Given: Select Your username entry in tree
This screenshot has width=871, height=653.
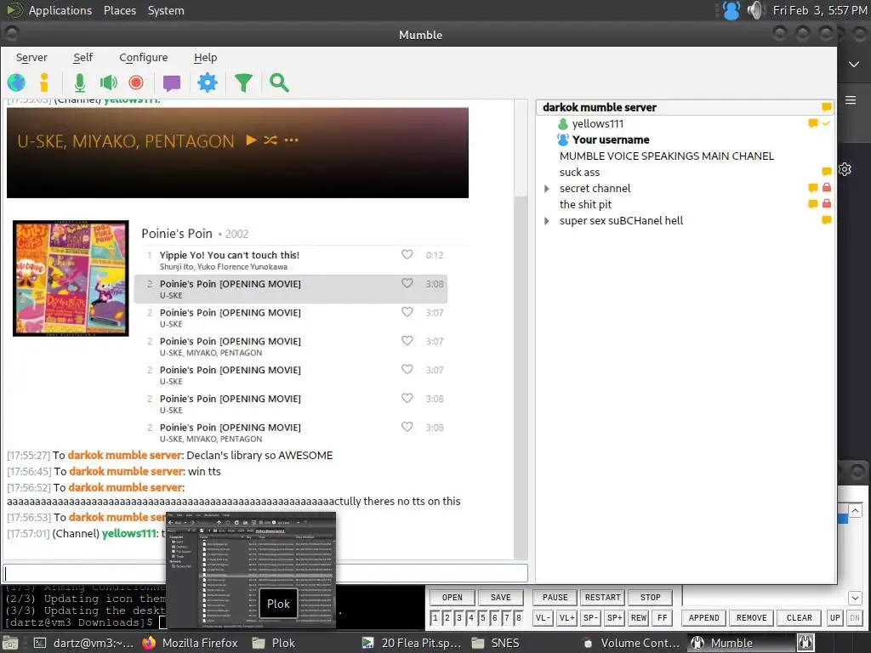Looking at the screenshot, I should (x=611, y=140).
